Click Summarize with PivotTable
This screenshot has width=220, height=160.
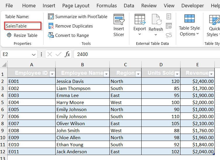[78, 17]
